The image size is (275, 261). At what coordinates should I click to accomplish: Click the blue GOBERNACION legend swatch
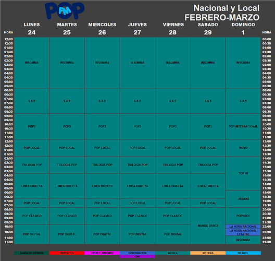(137, 253)
